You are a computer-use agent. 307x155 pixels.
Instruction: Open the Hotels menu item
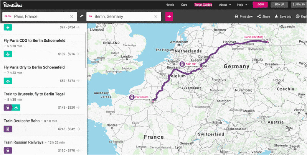click(x=170, y=5)
